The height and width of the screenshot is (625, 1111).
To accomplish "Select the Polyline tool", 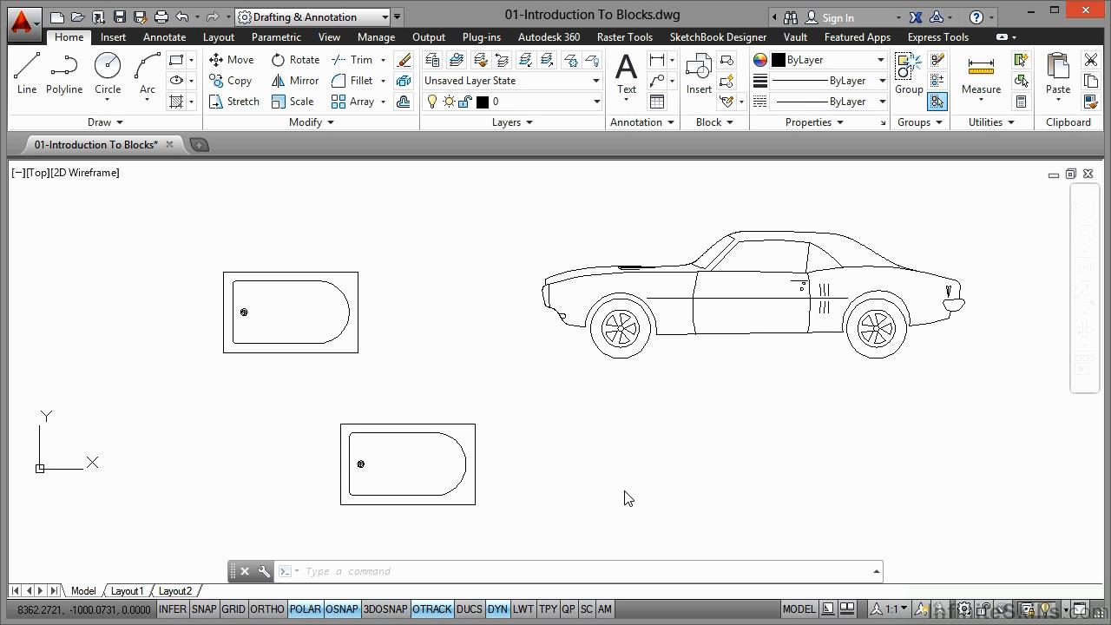I will pyautogui.click(x=64, y=74).
